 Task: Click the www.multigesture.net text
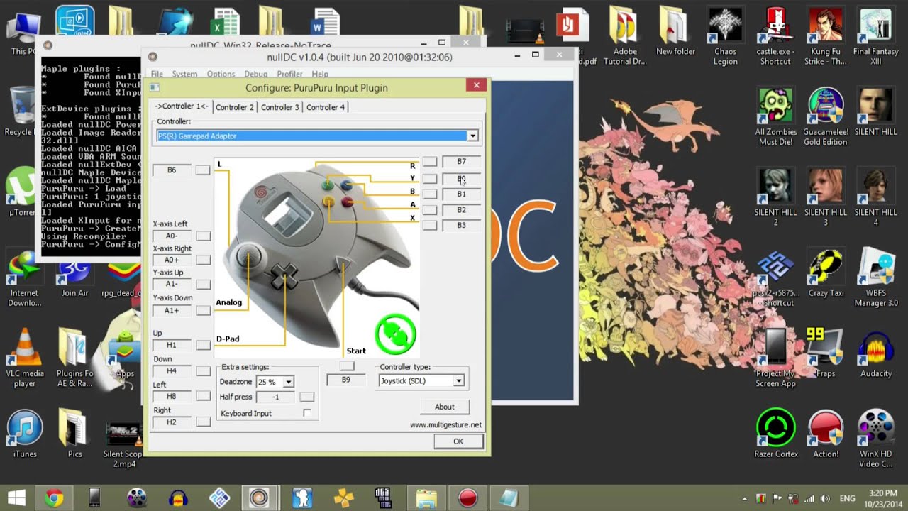coord(445,425)
